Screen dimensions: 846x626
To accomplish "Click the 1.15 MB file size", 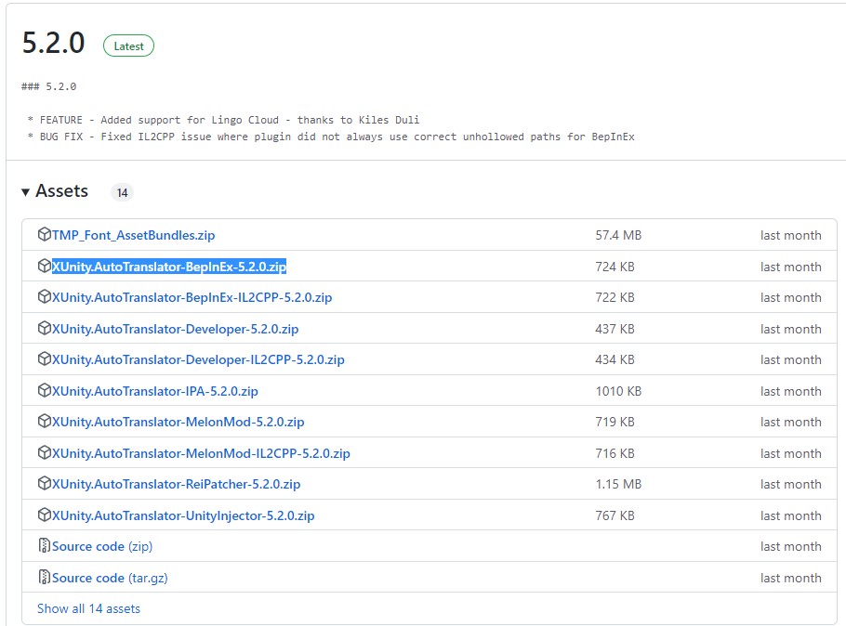I will (618, 484).
